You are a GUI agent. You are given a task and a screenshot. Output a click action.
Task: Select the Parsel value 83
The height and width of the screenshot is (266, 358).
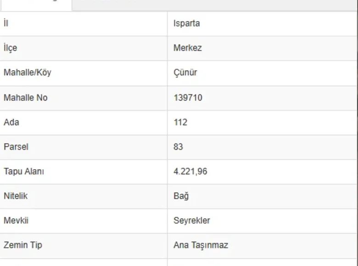coord(178,147)
